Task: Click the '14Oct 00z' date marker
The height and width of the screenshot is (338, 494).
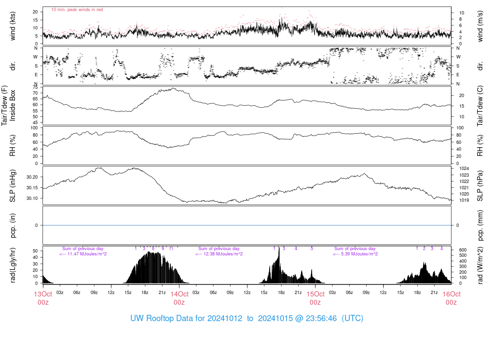Action: point(179,298)
